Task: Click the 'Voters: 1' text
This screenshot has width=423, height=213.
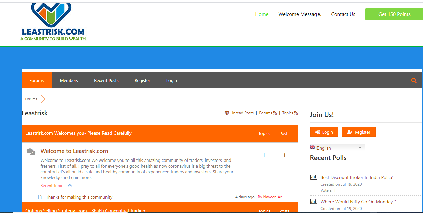Action: [x=328, y=190]
